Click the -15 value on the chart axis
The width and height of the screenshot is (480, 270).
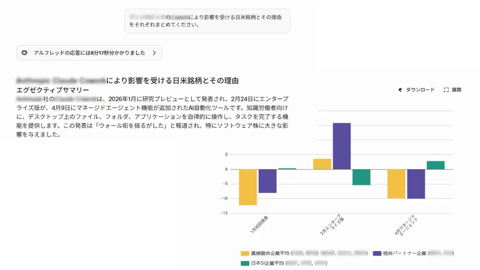pyautogui.click(x=224, y=213)
